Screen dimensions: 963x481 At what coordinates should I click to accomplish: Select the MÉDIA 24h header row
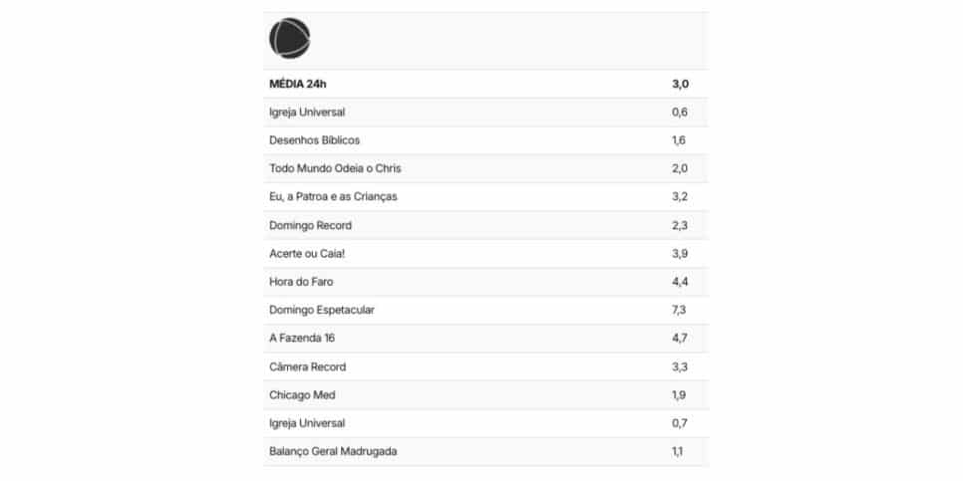pos(485,84)
